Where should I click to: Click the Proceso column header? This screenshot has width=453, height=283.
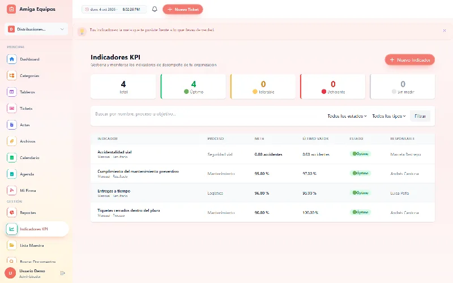216,139
